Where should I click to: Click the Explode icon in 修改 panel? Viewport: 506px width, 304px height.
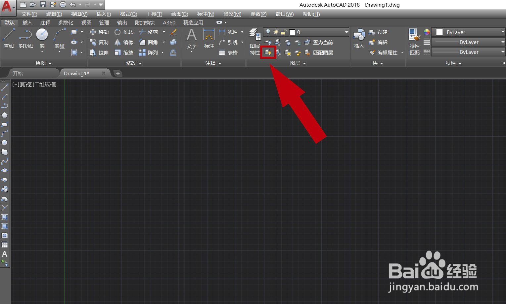tap(173, 42)
